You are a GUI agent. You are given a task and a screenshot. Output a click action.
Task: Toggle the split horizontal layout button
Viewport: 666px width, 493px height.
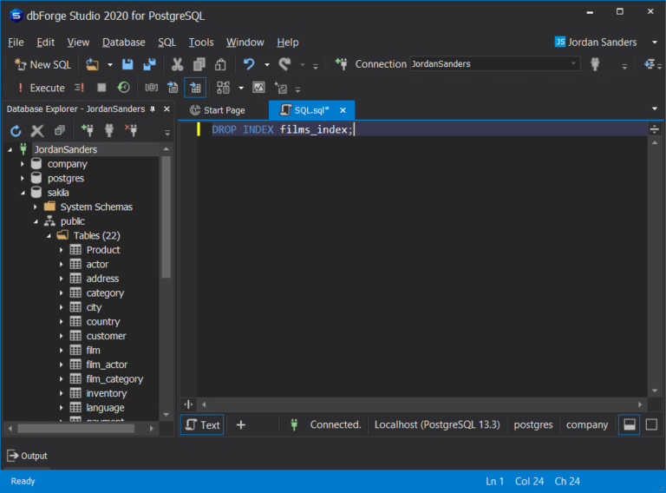630,424
